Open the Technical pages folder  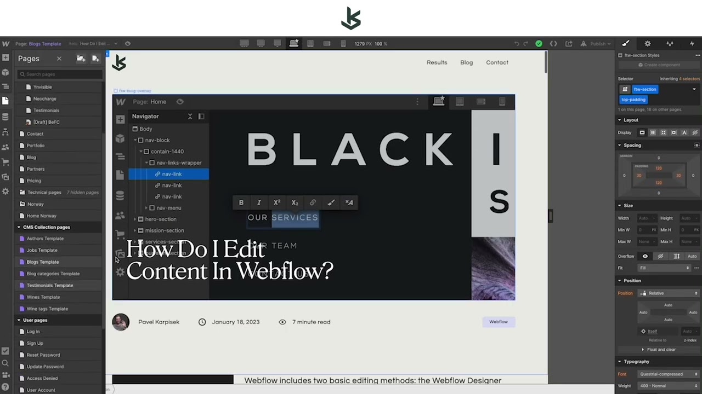point(58,193)
